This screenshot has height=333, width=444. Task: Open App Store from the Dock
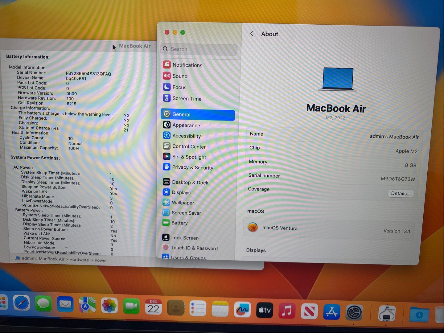pyautogui.click(x=331, y=312)
